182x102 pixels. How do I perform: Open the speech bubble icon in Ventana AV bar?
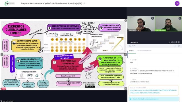169,42
